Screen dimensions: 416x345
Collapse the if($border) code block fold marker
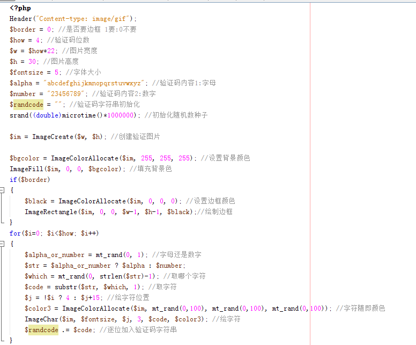[x=2, y=190]
